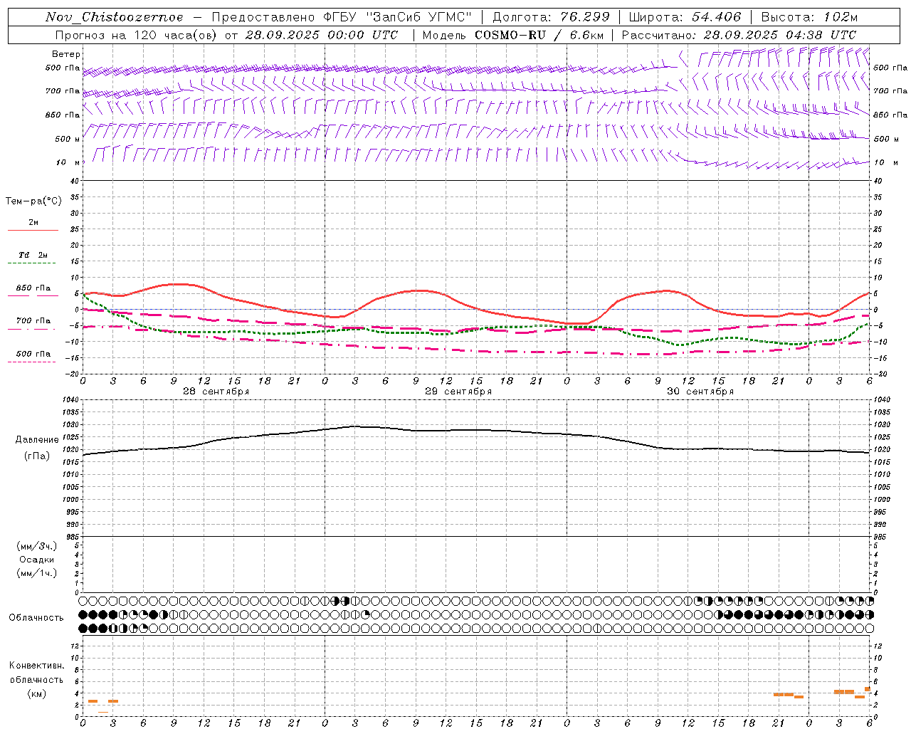The height and width of the screenshot is (729, 911).
Task: Click the '(км)' convective cloud unit label
Action: pyautogui.click(x=37, y=693)
